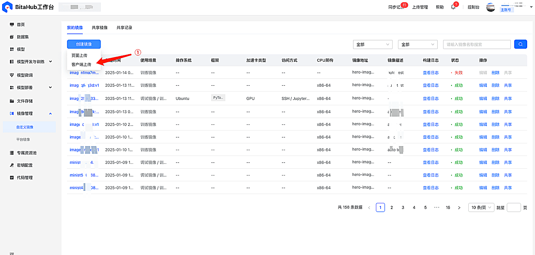The height and width of the screenshot is (255, 535).
Task: Open 上传管理 in the top bar
Action: pos(420,7)
